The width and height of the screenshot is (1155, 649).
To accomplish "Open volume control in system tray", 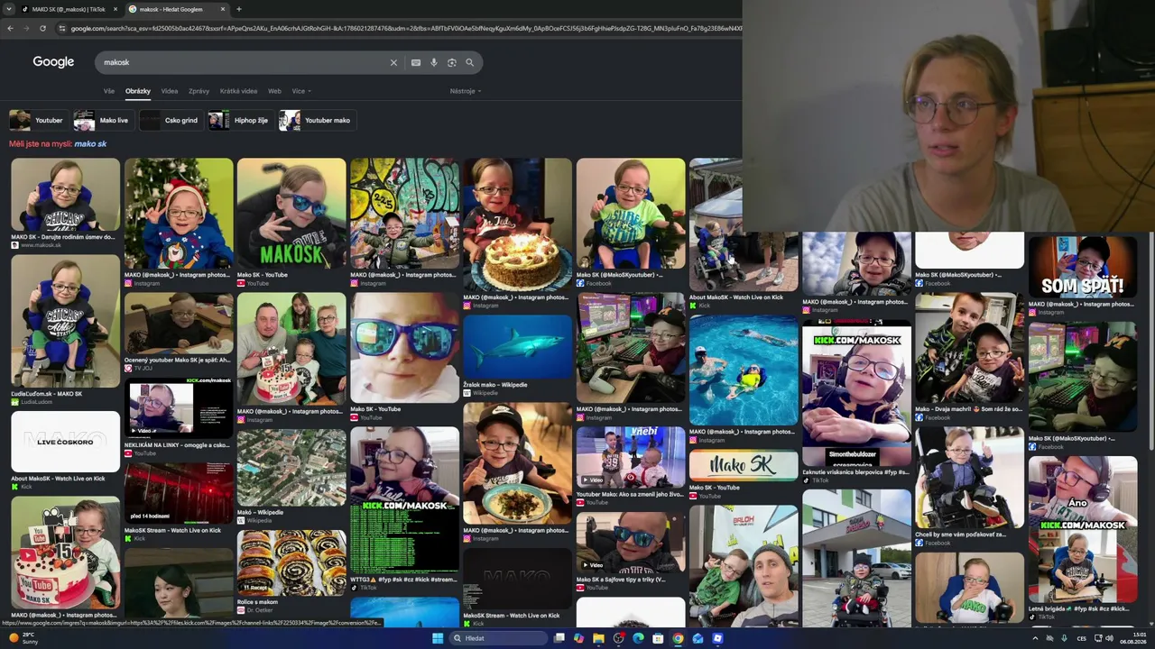I will coord(1109,638).
